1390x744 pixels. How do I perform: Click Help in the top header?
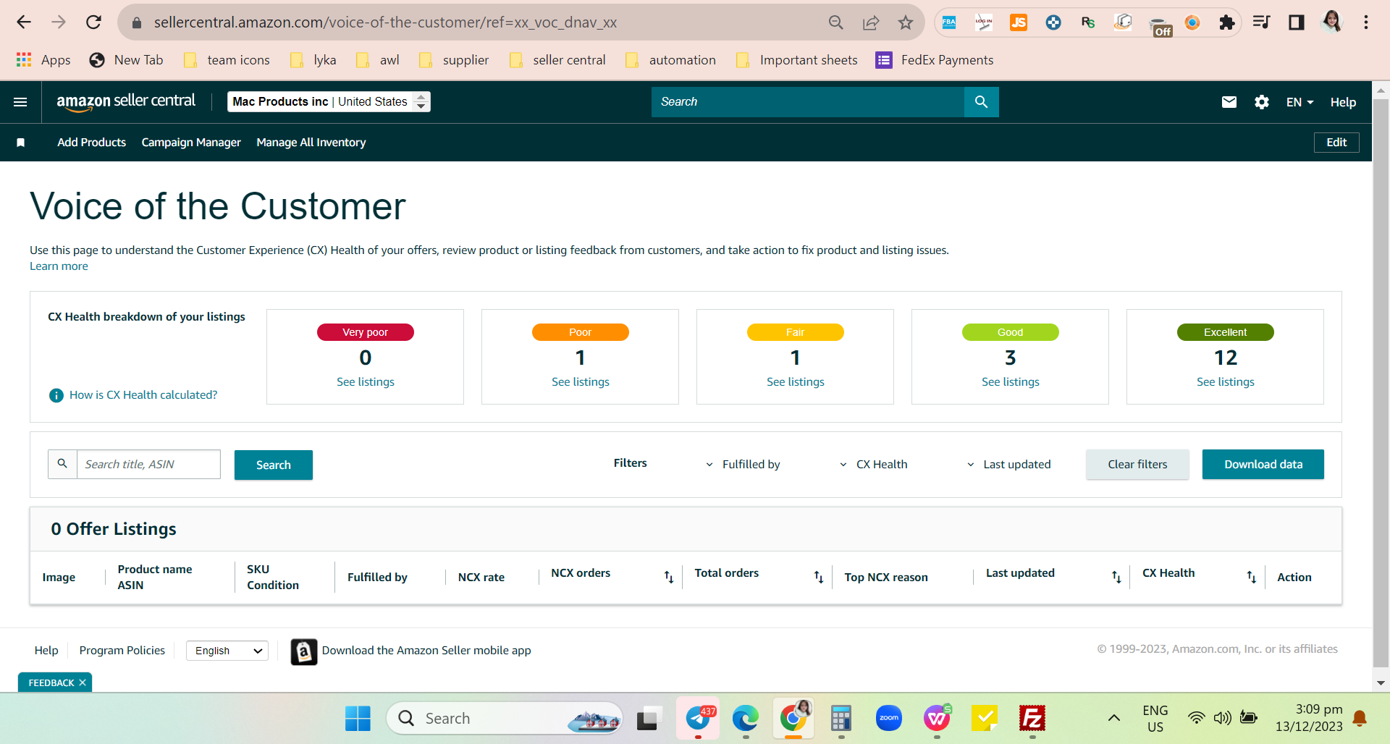(x=1343, y=103)
